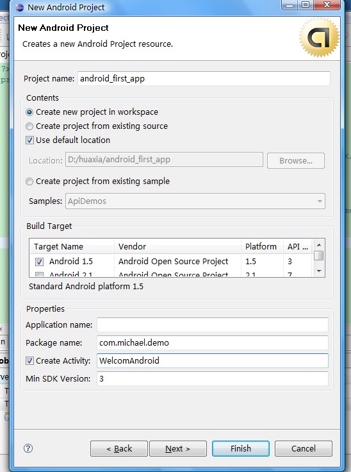Focus the Application name text field
This screenshot has width=351, height=472.
coord(213,324)
